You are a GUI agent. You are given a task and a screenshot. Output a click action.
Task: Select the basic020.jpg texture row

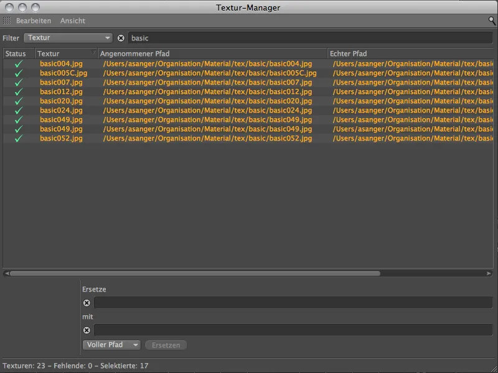[x=61, y=101]
